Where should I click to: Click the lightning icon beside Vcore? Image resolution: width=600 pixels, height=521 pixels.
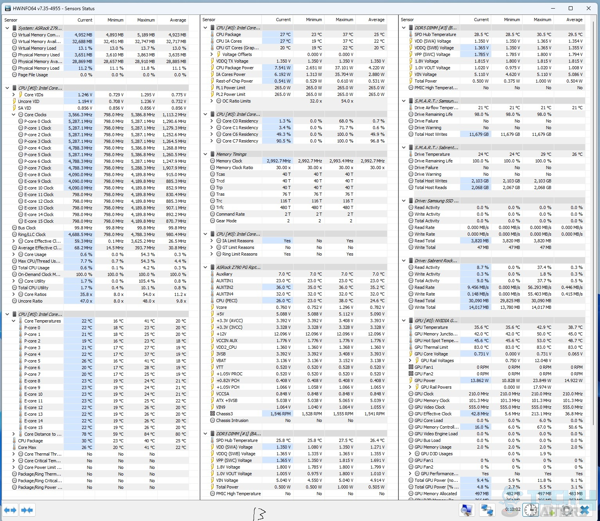(x=213, y=307)
